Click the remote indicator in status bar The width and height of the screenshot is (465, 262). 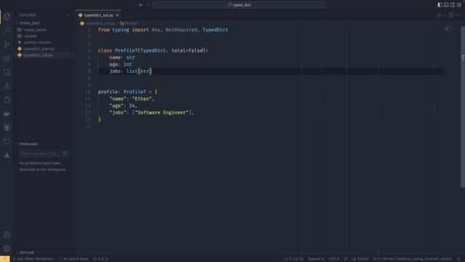[x=5, y=259]
